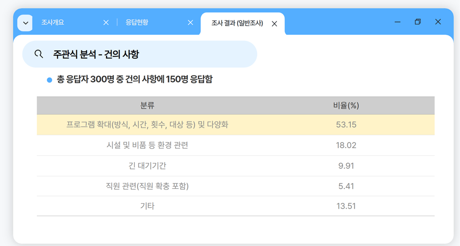Click the 분류 column header
460x246 pixels.
coord(147,106)
